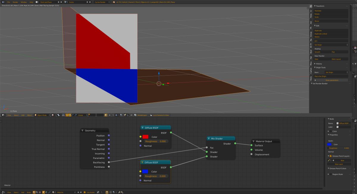Click the Backfacing output socket on Geometry

(109, 162)
